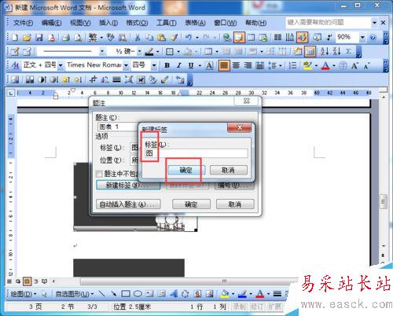
Task: Click the label text field in New Label dialog
Action: [x=196, y=153]
